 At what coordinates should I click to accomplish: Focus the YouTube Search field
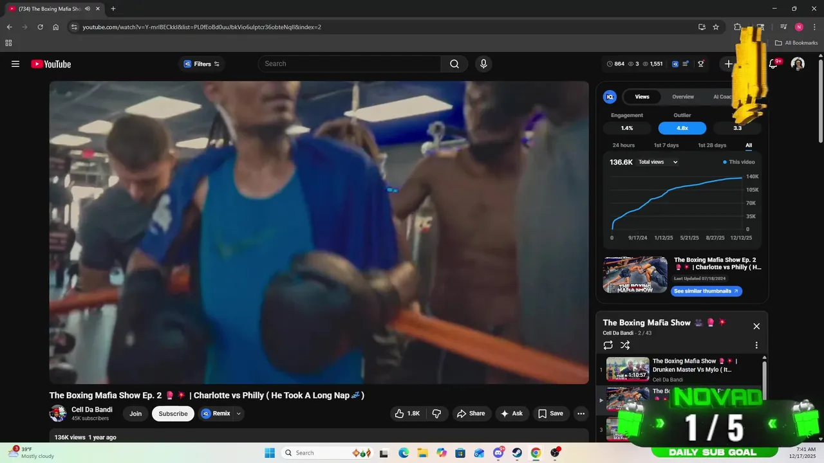click(350, 64)
